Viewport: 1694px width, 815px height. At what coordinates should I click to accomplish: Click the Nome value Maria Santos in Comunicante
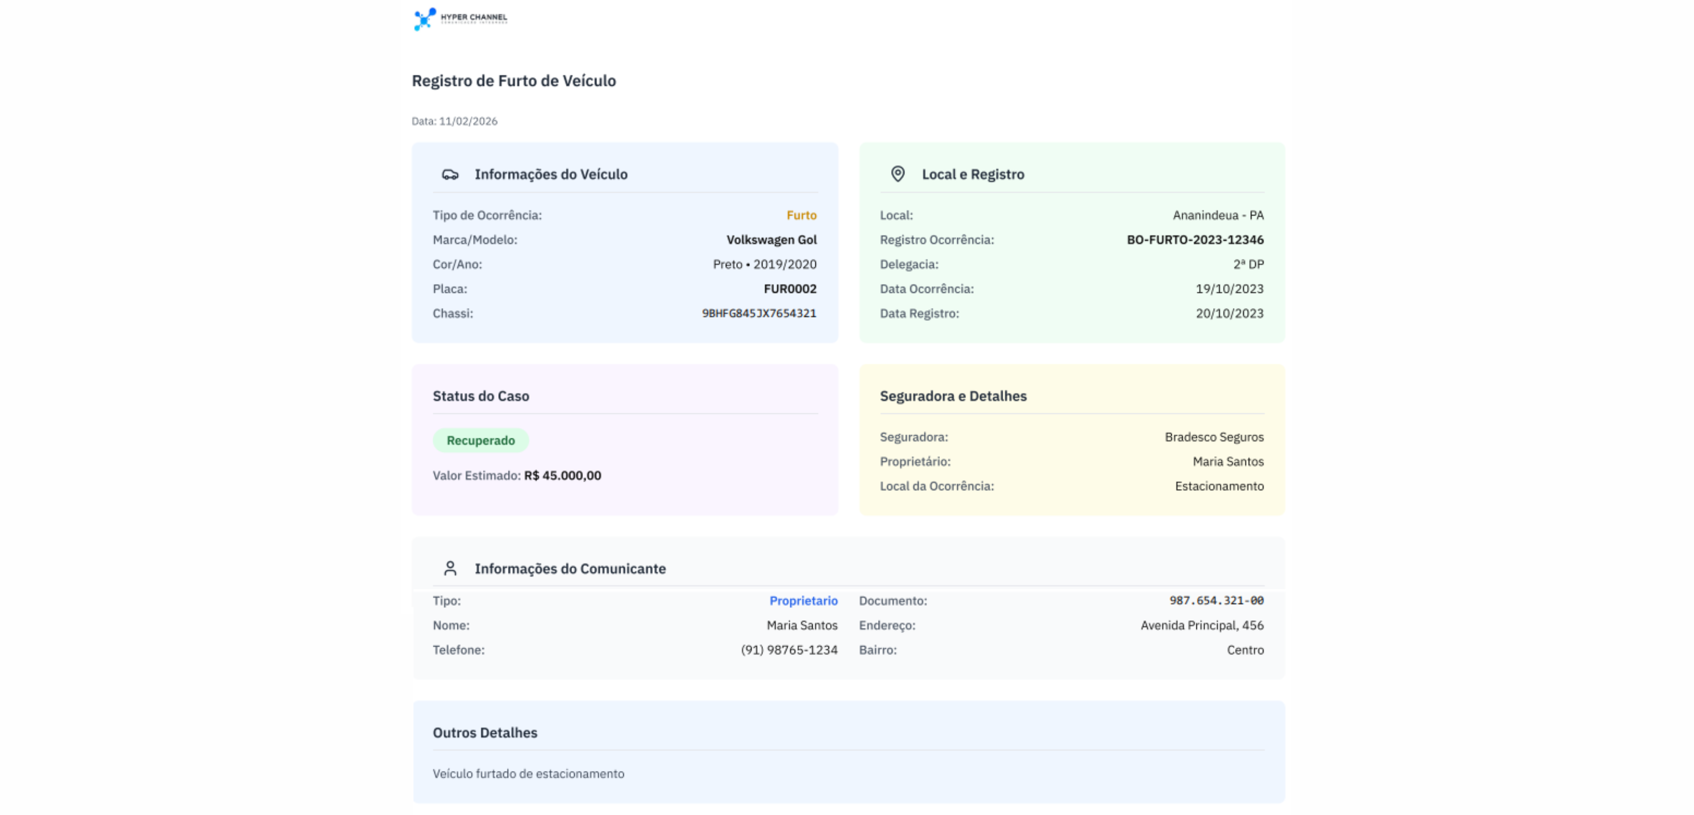pyautogui.click(x=802, y=625)
